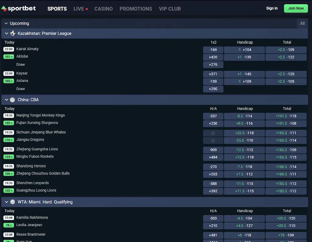Image resolution: width=312 pixels, height=242 pixels.
Task: Open the Nanjing Tongxi Monkey Kings match
Action: [41, 115]
